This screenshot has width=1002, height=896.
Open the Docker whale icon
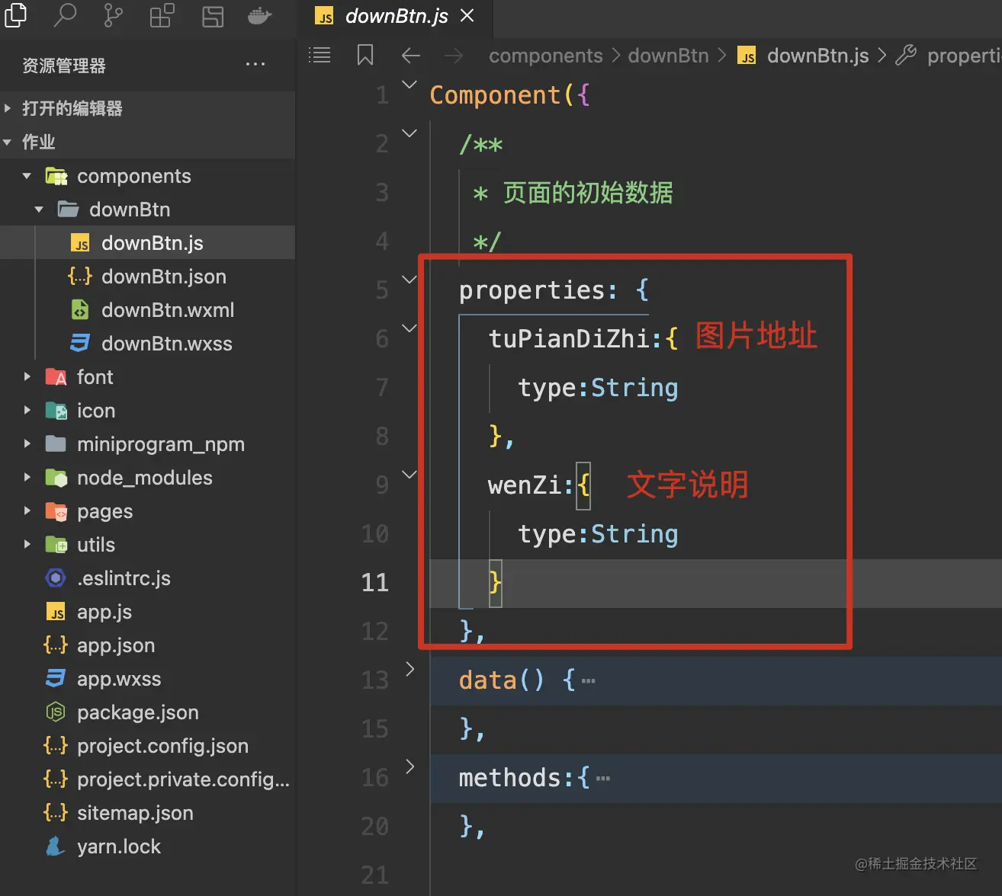point(260,16)
